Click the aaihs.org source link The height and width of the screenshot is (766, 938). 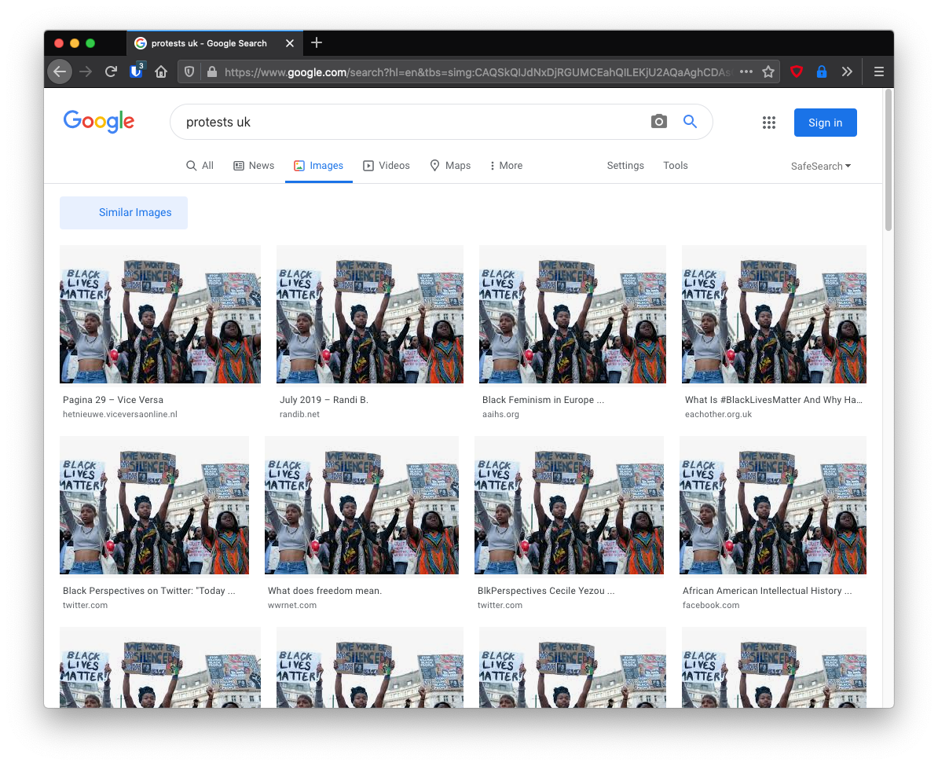point(500,414)
